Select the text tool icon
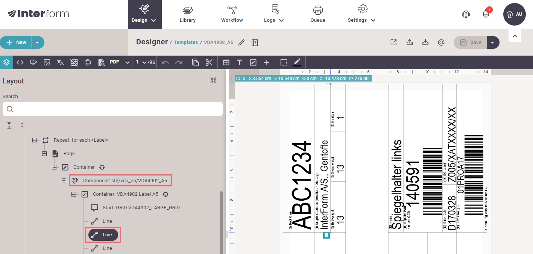 click(x=239, y=62)
